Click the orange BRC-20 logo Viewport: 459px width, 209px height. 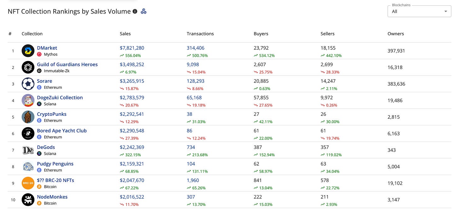click(x=28, y=183)
